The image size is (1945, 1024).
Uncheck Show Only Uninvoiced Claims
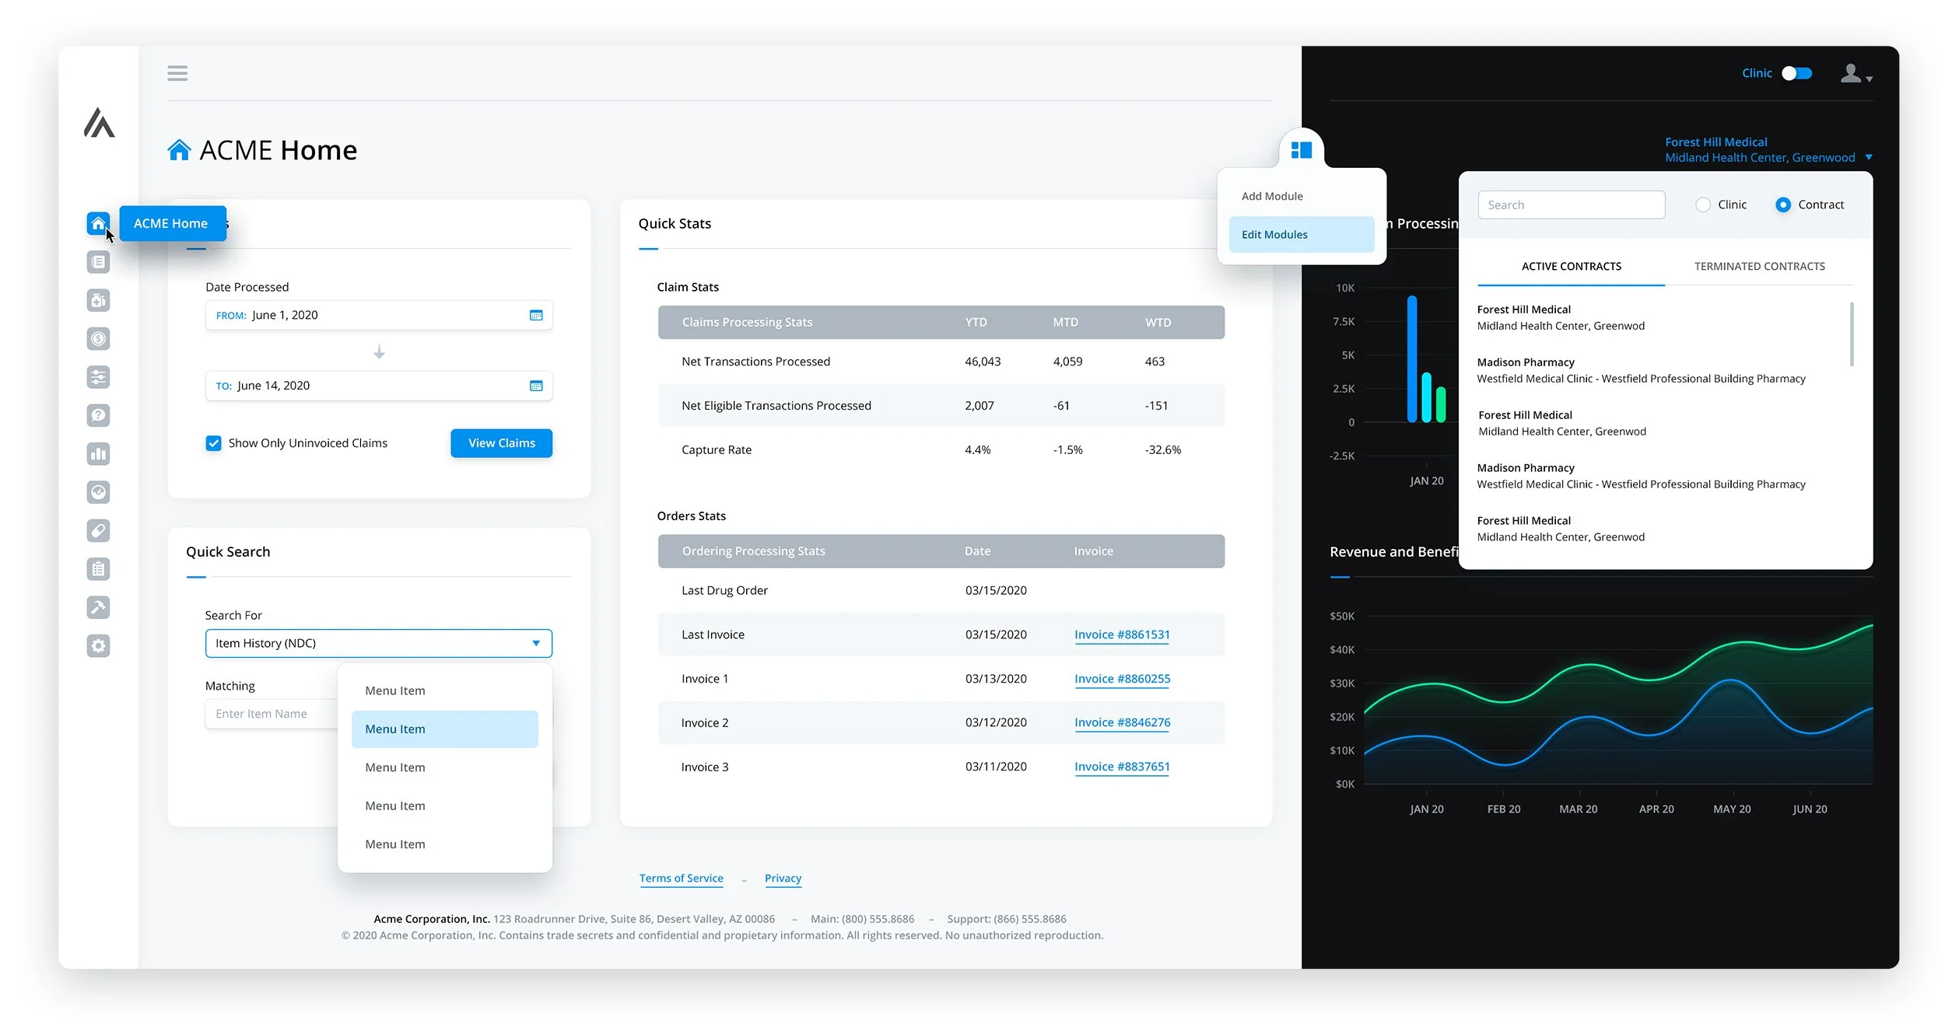[x=213, y=443]
